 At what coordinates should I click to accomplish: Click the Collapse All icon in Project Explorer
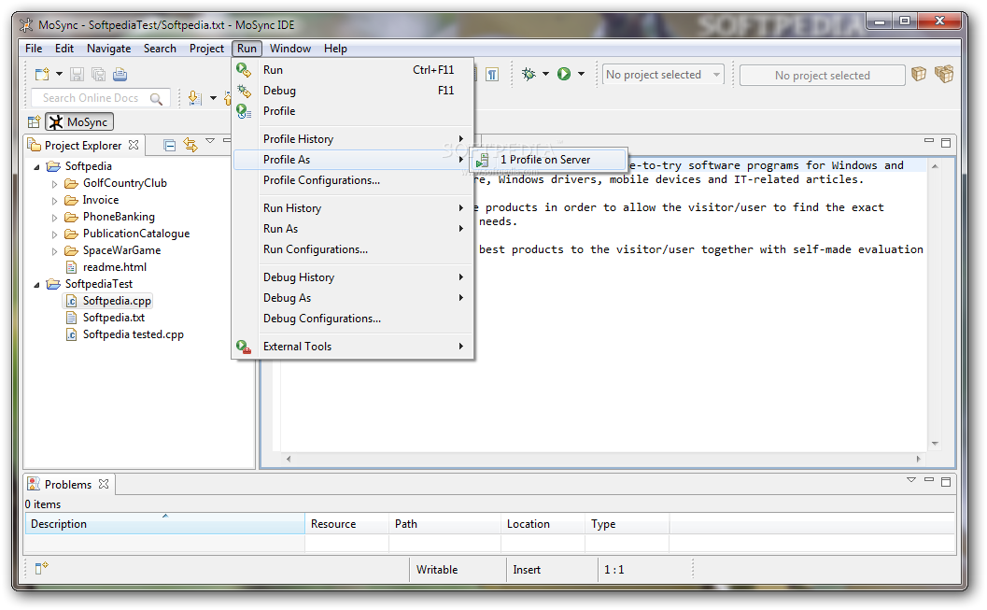169,146
